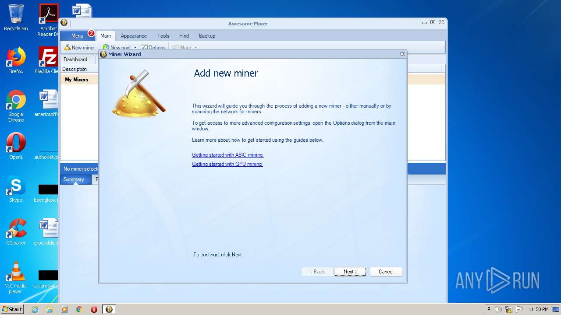This screenshot has width=561, height=315.
Task: Open Opera from the taskbar
Action: (x=94, y=309)
